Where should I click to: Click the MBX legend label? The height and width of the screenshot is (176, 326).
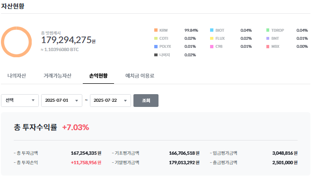point(275,46)
